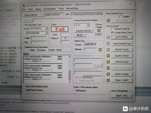Click red X indicator beside AUTO PROG.

click(x=108, y=37)
